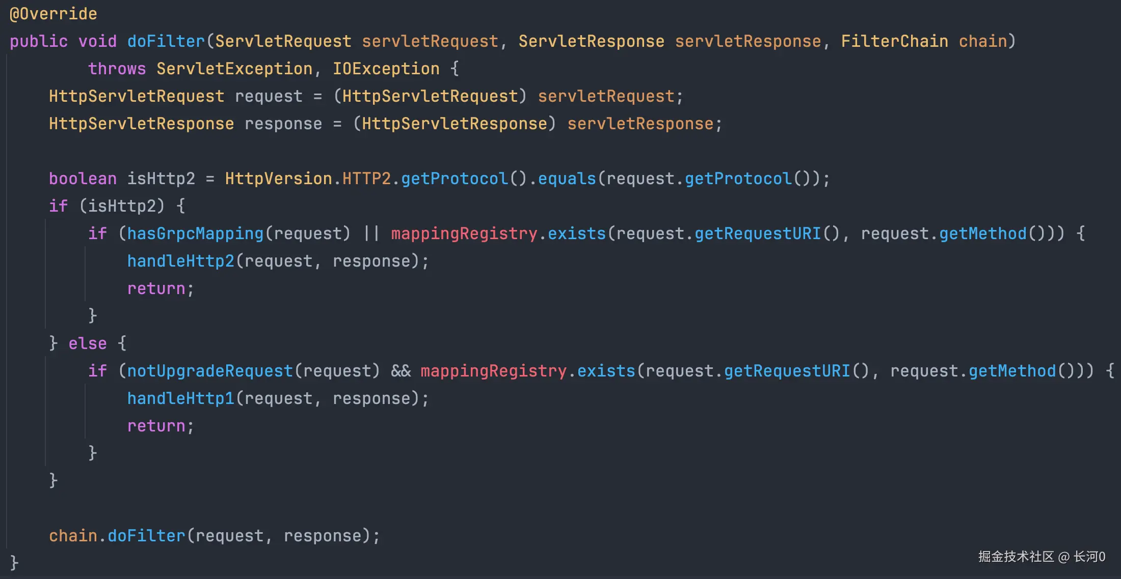Click the handleHttp1 method call
1121x579 pixels.
point(180,398)
